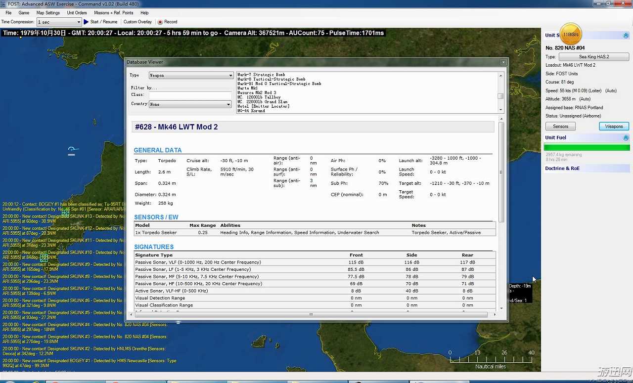633x383 pixels.
Task: Open the Map Settings menu
Action: (48, 13)
